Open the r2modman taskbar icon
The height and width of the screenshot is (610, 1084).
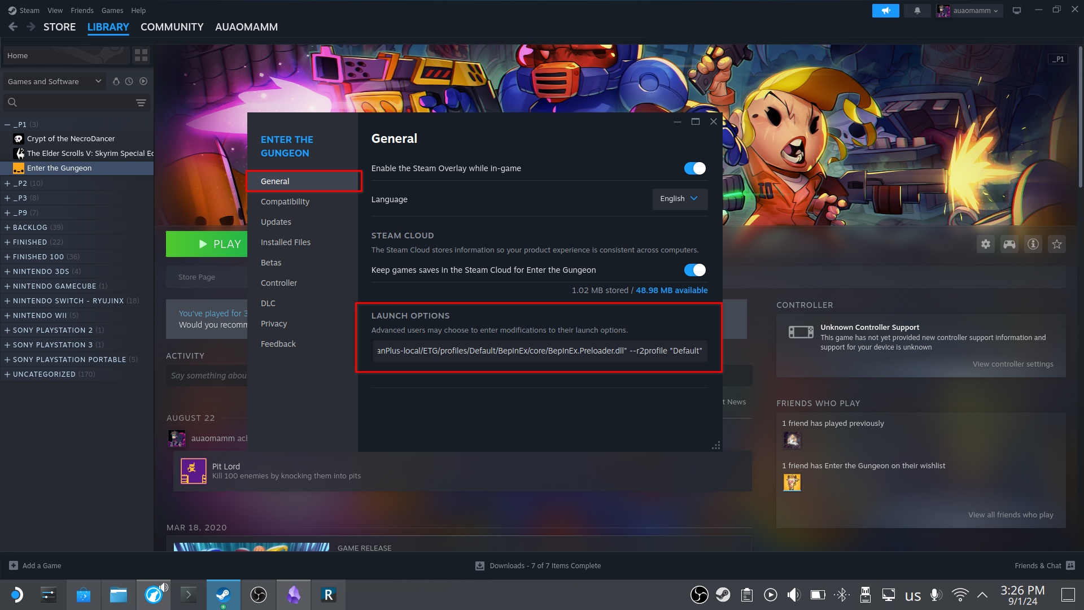pyautogui.click(x=329, y=595)
